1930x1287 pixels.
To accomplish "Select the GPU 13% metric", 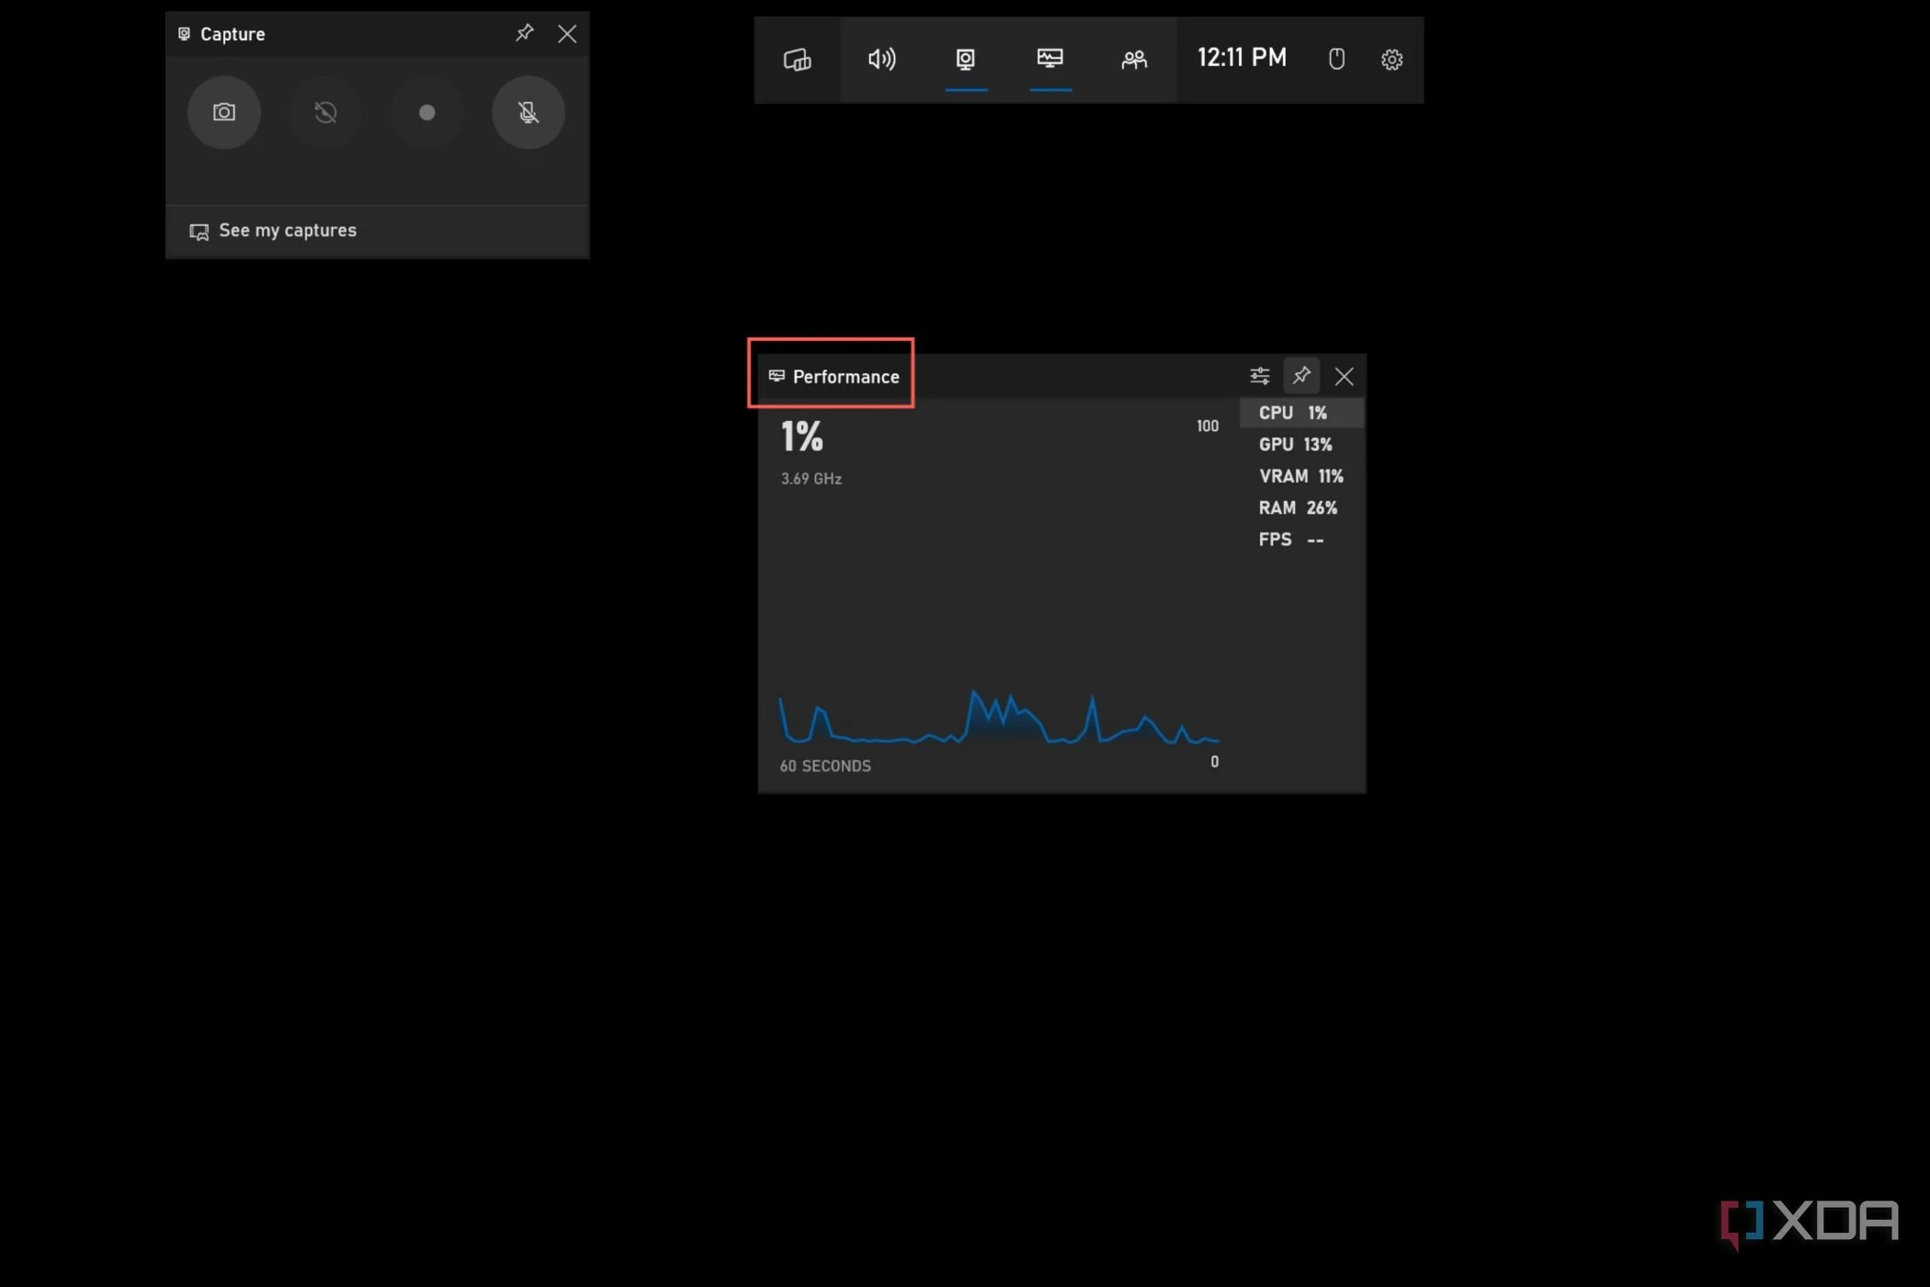I will (x=1301, y=444).
